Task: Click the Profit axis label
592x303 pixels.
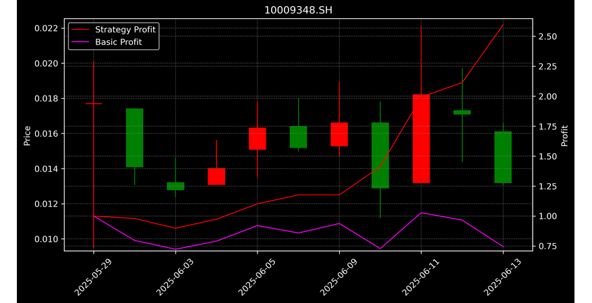Action: [x=564, y=135]
